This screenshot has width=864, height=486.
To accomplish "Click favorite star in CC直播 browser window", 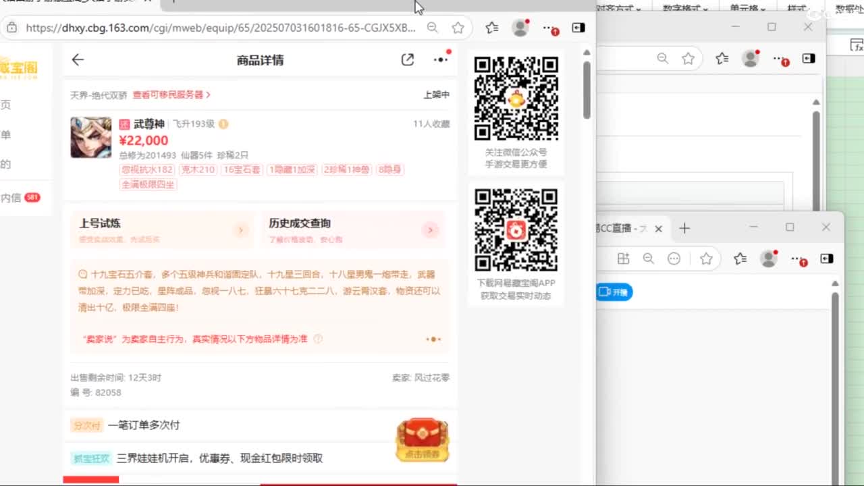I will click(706, 259).
